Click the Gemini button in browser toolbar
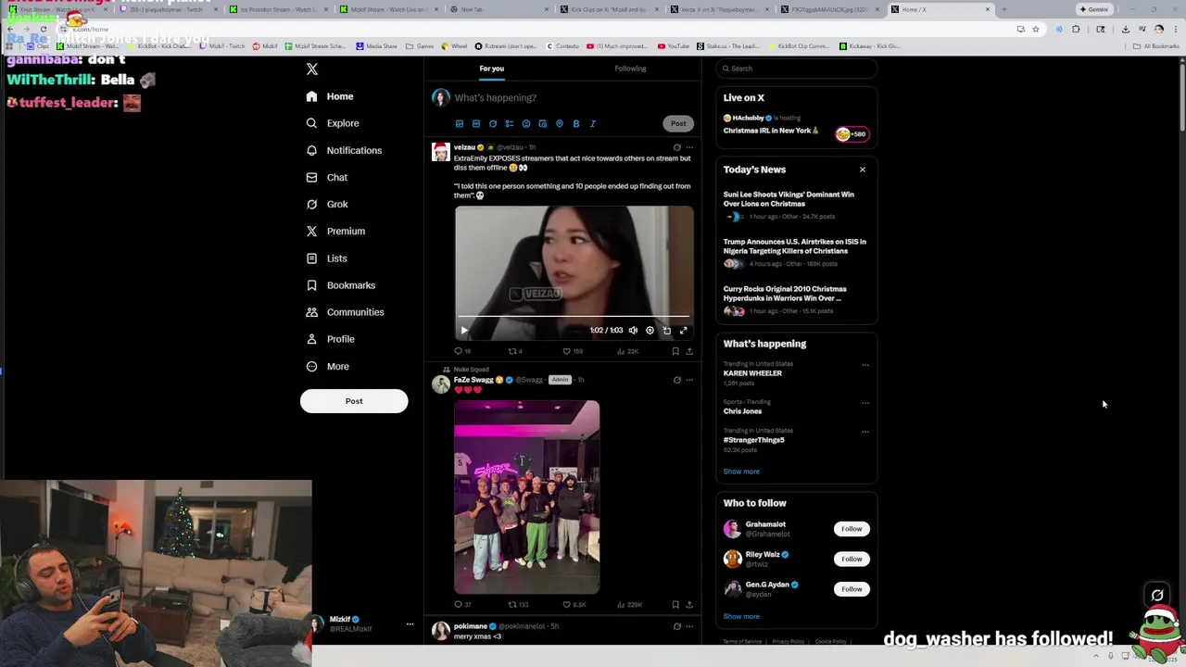 [1094, 9]
